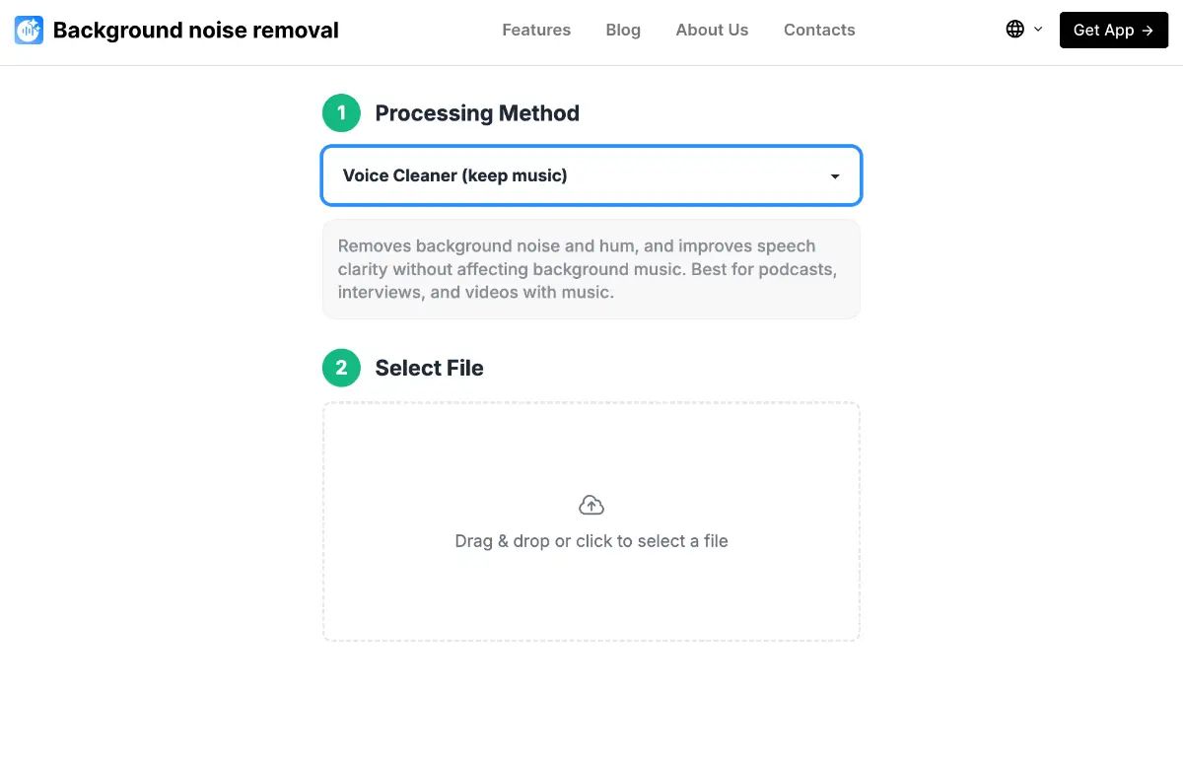
Task: Click 'Drag & drop or click to select' text
Action: point(591,541)
